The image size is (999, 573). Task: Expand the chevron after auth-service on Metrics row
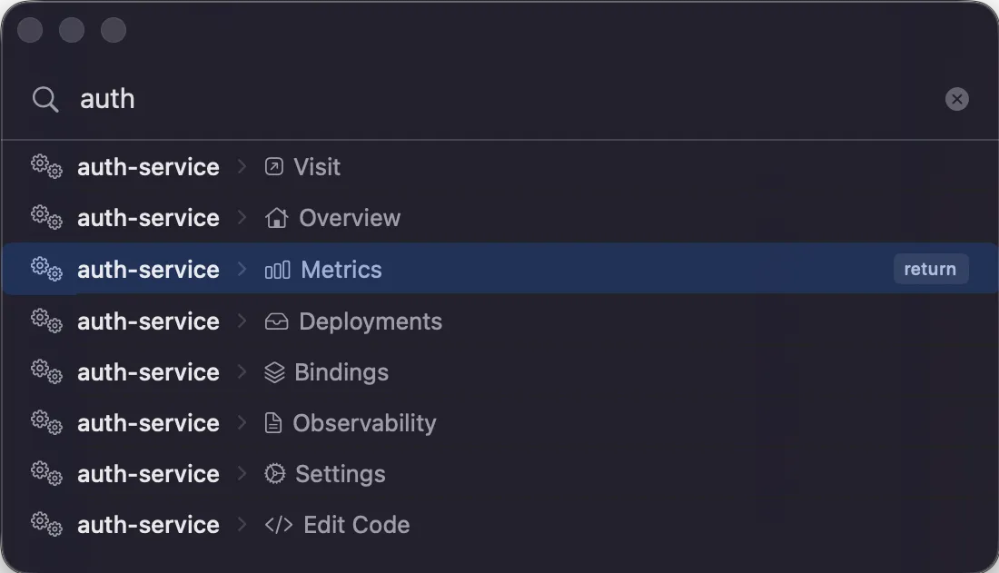click(242, 269)
